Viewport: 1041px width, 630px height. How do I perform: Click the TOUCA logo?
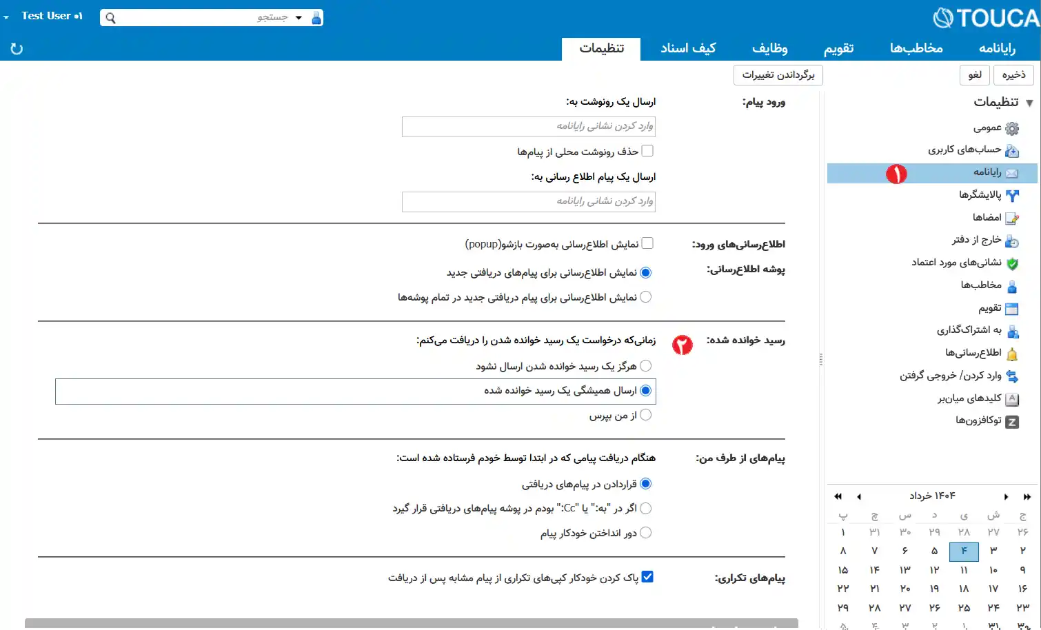[x=986, y=18]
